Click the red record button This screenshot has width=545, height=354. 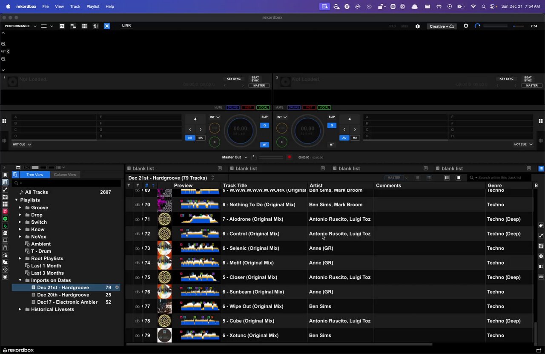pyautogui.click(x=290, y=157)
